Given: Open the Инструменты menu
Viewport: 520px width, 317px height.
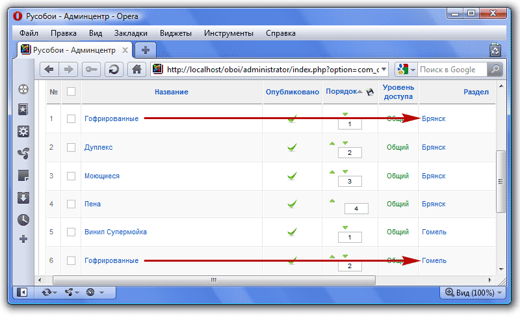Looking at the screenshot, I should (x=228, y=33).
